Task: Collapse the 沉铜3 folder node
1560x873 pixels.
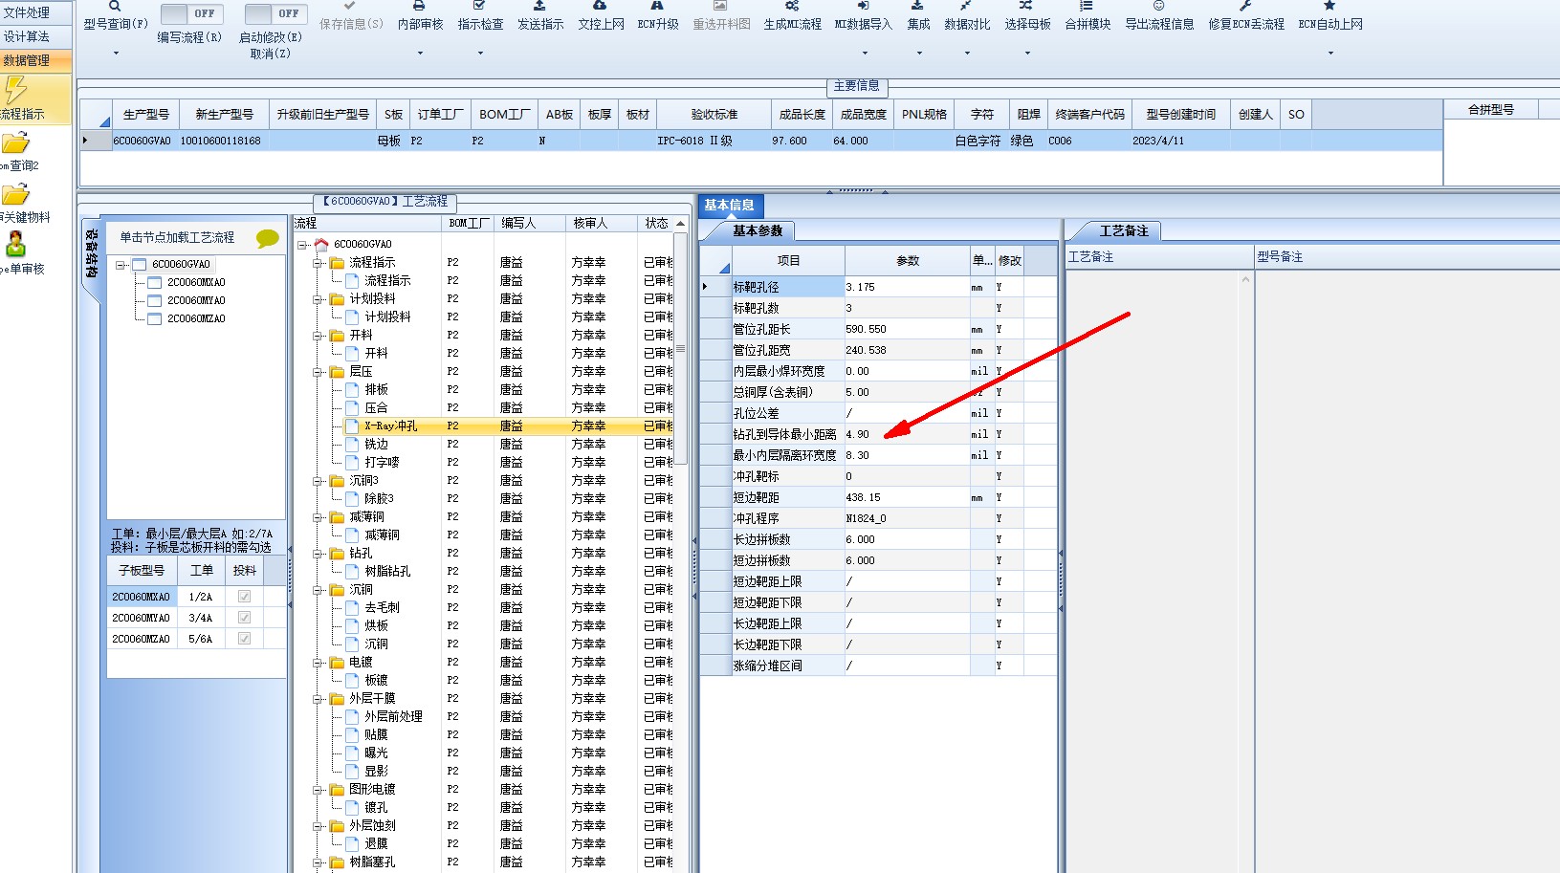Action: (318, 481)
